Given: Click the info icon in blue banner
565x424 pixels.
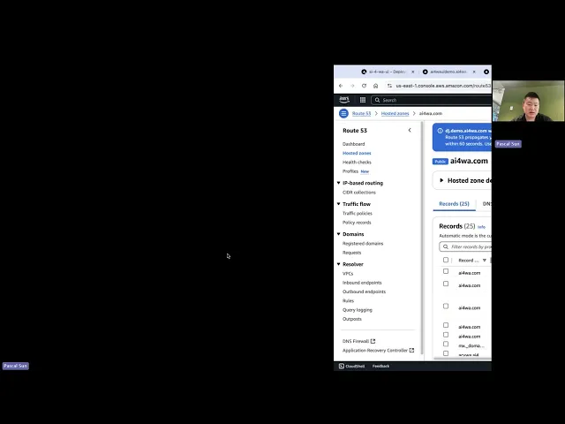Looking at the screenshot, I should 440,131.
